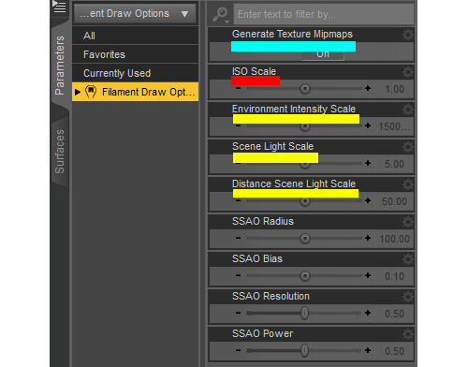Increase SSAO Power with plus button
Screen dimensions: 468x367
point(368,350)
